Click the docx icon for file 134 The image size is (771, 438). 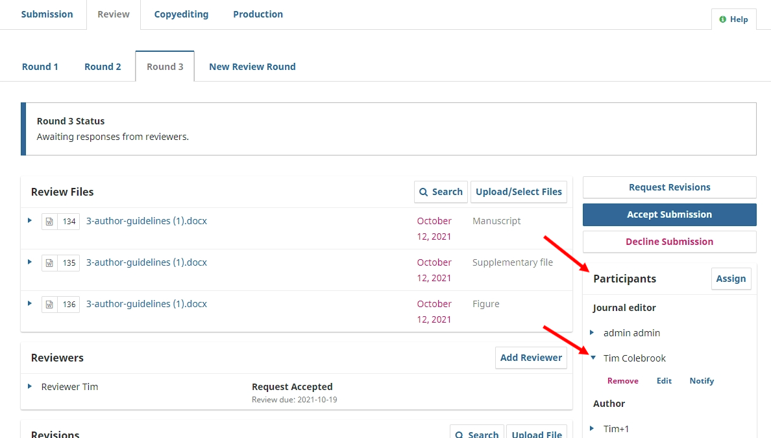click(50, 222)
